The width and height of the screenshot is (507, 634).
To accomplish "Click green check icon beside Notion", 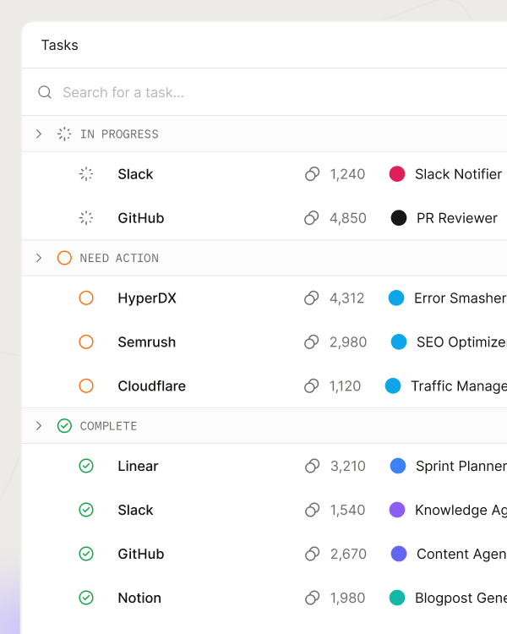I will pyautogui.click(x=86, y=598).
